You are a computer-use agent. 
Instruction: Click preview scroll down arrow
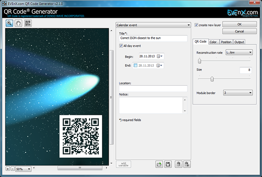(112, 163)
